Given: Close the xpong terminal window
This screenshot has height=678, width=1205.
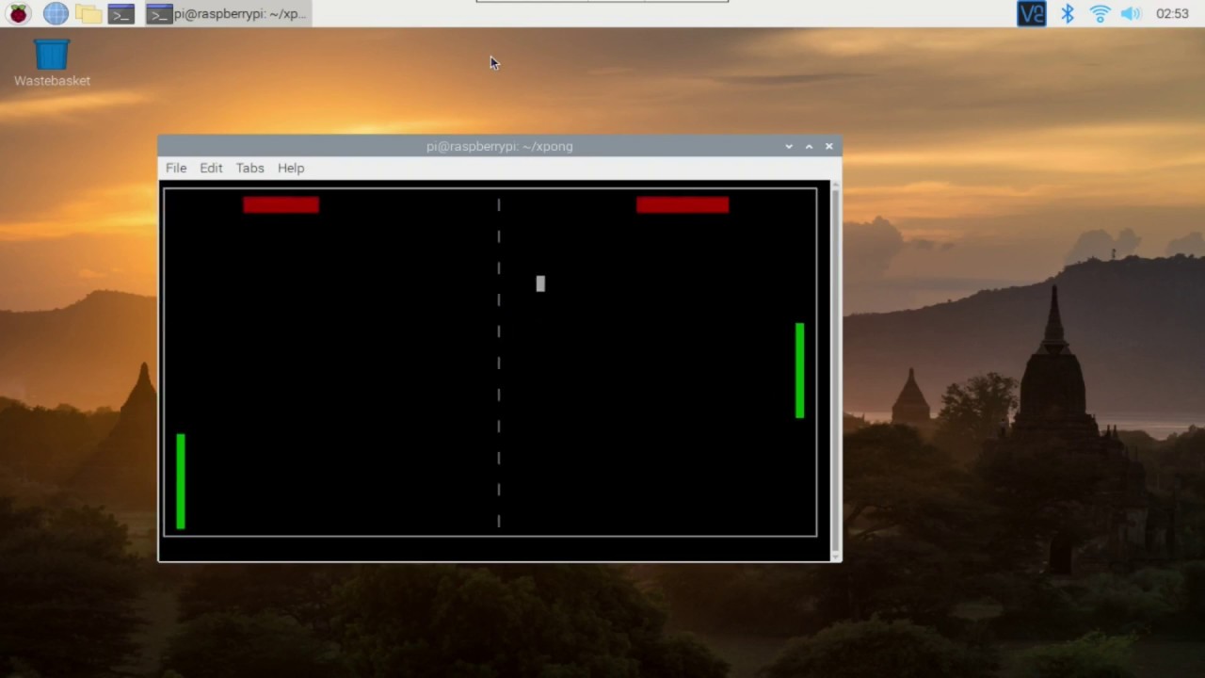Looking at the screenshot, I should point(828,146).
